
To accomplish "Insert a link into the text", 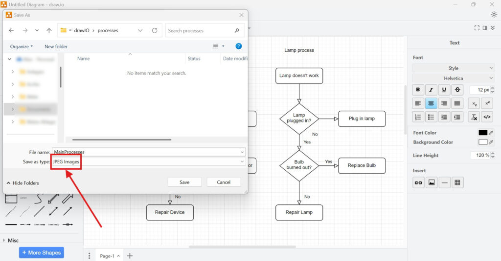I will tap(418, 182).
